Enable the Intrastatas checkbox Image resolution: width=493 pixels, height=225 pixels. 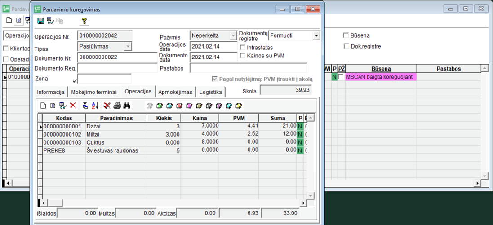(242, 48)
